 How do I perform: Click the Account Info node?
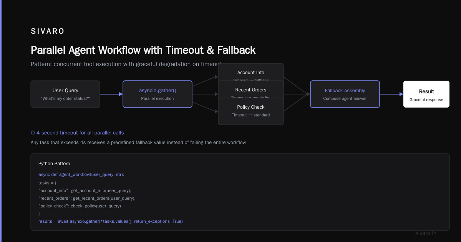point(251,73)
